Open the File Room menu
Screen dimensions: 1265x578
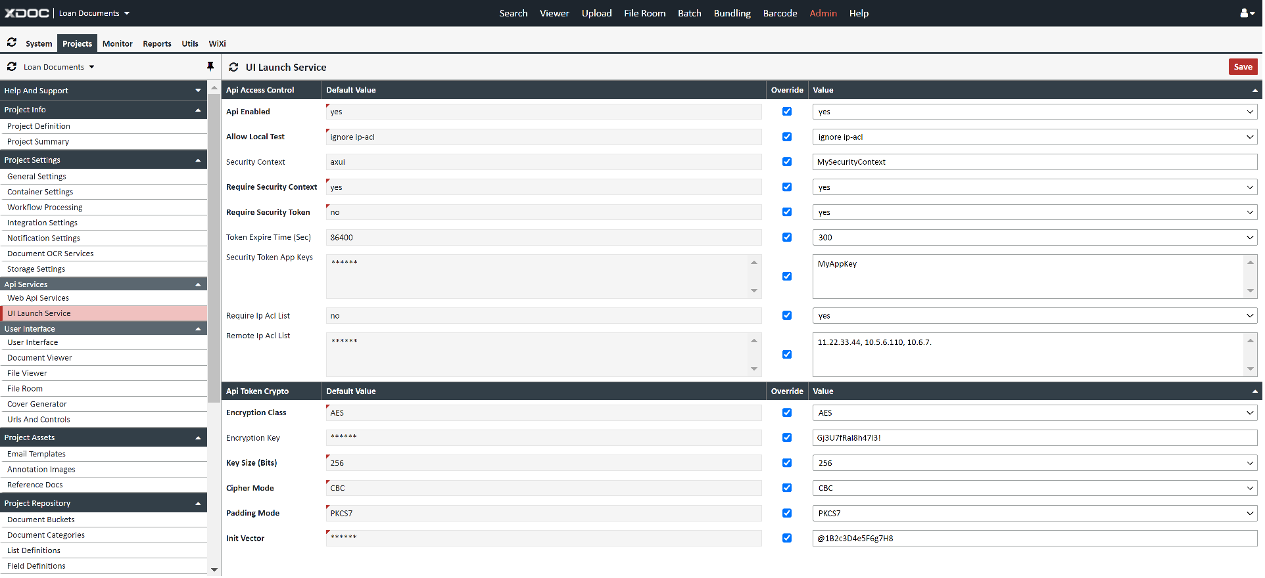point(644,13)
